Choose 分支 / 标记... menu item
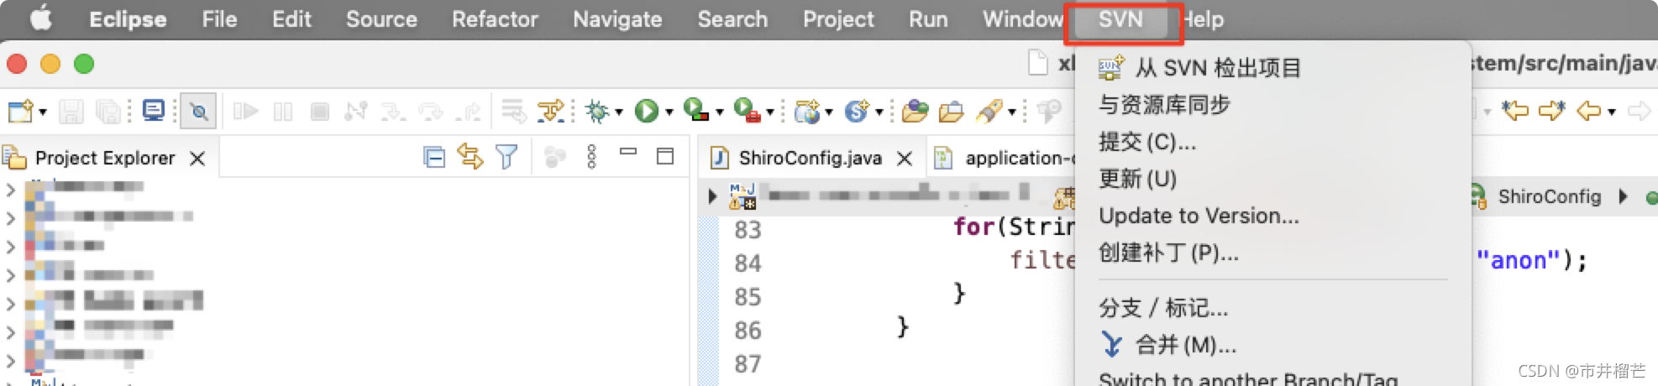1658x386 pixels. [1272, 308]
